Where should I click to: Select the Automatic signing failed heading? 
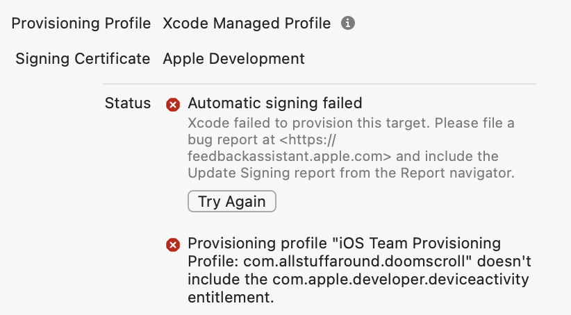pyautogui.click(x=275, y=103)
